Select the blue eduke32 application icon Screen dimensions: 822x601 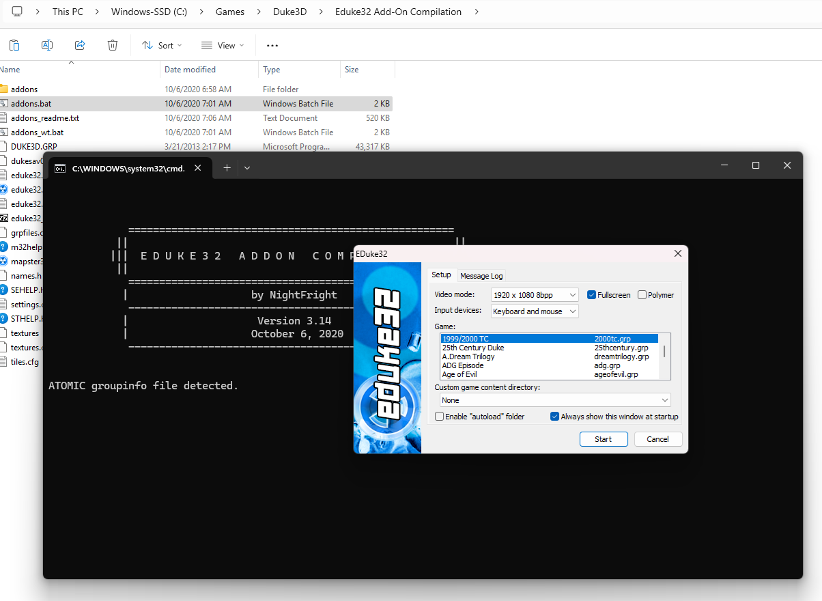(x=4, y=190)
